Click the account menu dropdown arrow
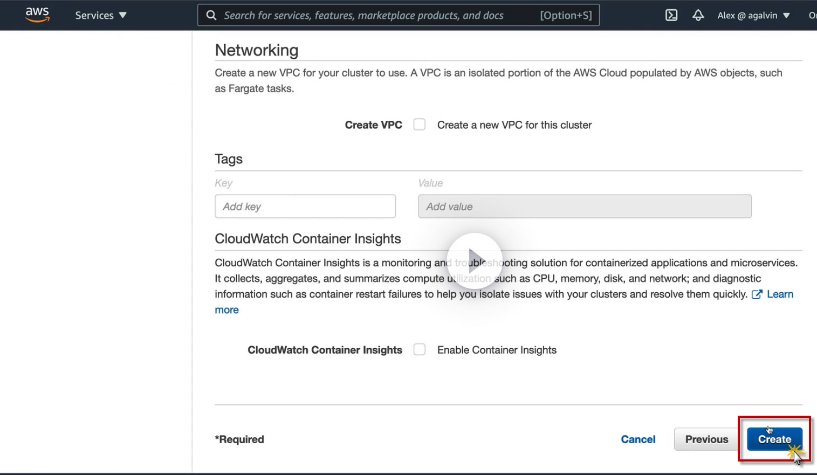The width and height of the screenshot is (817, 475). coord(787,15)
